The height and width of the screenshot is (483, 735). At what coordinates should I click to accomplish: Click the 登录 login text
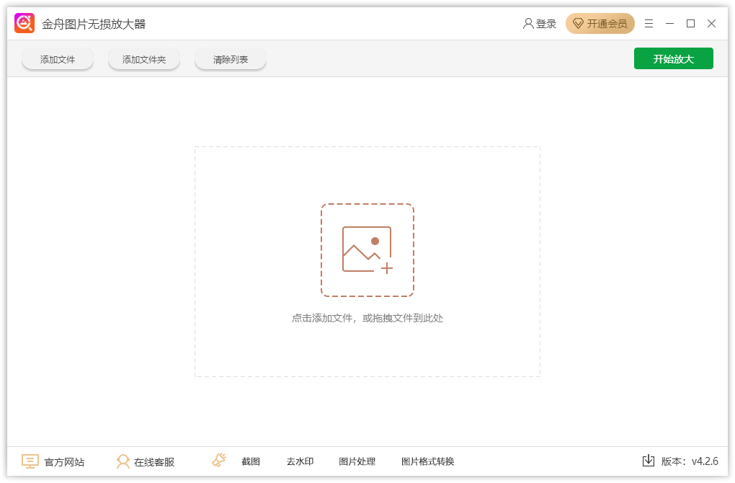tap(546, 24)
